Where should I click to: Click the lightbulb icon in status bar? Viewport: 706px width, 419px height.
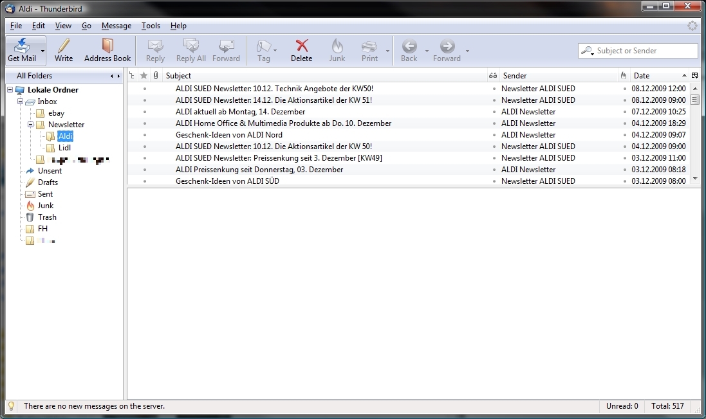point(12,406)
